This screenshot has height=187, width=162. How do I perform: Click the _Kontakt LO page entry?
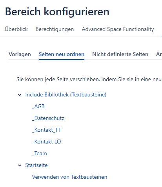pos(47,142)
